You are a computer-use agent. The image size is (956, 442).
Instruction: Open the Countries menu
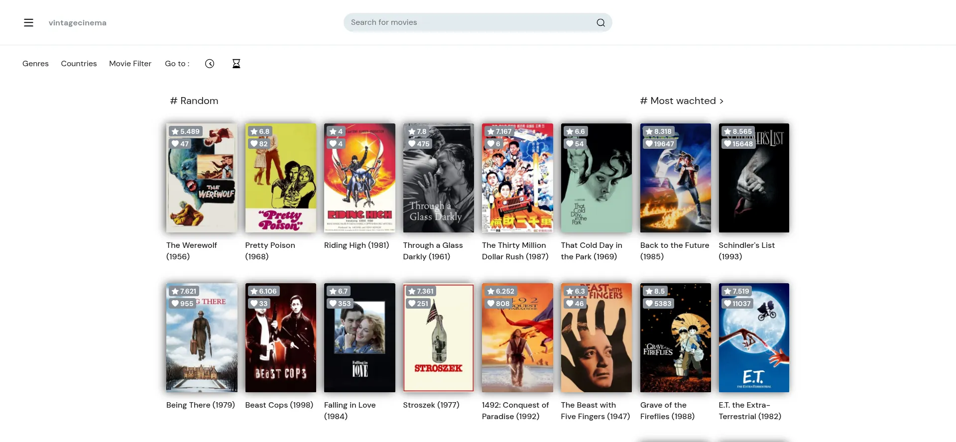pyautogui.click(x=79, y=64)
